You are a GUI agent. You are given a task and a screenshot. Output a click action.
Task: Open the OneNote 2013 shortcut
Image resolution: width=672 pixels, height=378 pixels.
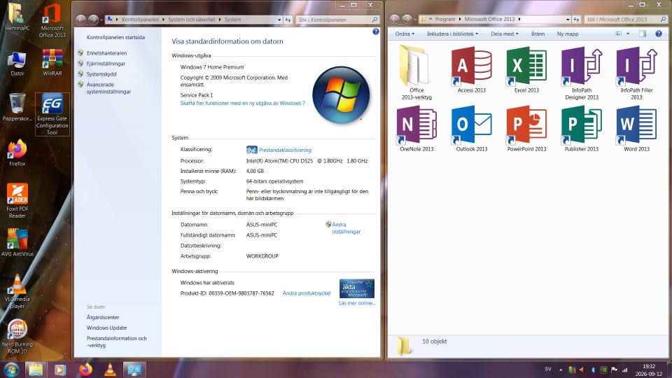416,129
